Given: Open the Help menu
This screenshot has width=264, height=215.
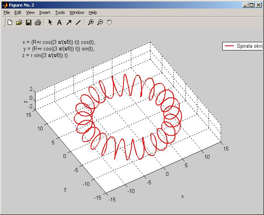Looking at the screenshot, I should 93,12.
